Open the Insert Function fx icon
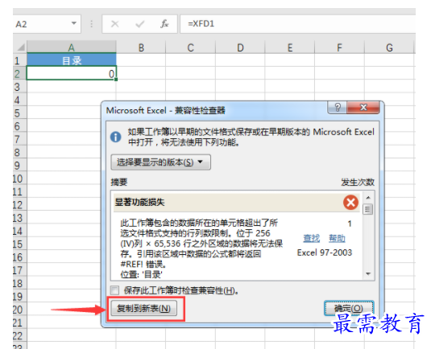The width and height of the screenshot is (431, 349). point(164,24)
